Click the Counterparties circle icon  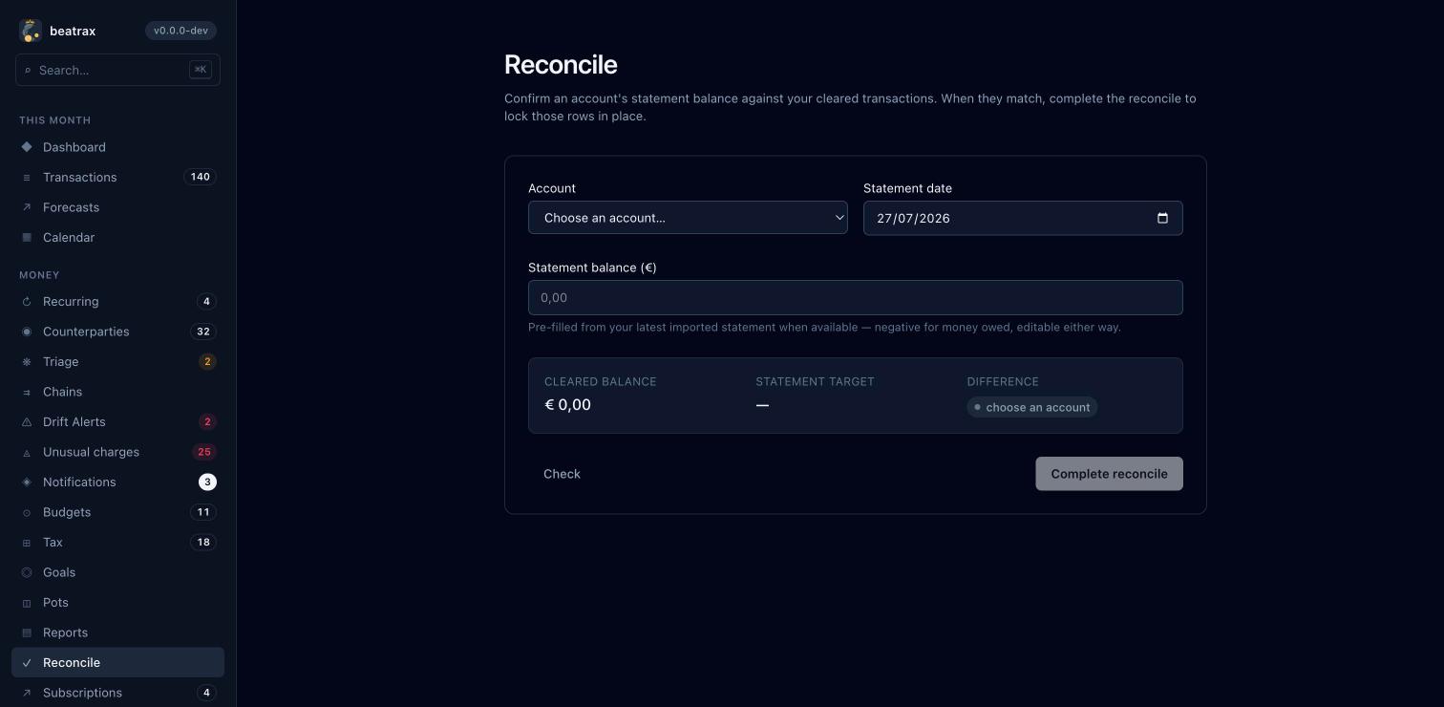point(27,332)
